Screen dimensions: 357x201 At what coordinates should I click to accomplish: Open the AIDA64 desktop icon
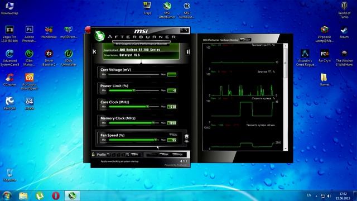click(29, 103)
